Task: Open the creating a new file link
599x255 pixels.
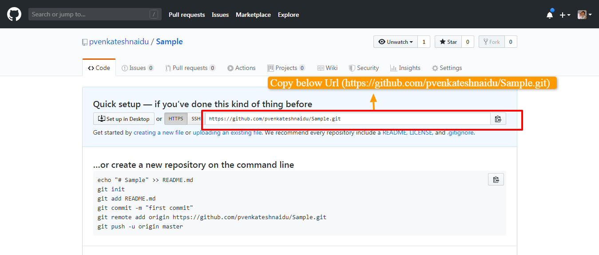Action: (x=158, y=132)
